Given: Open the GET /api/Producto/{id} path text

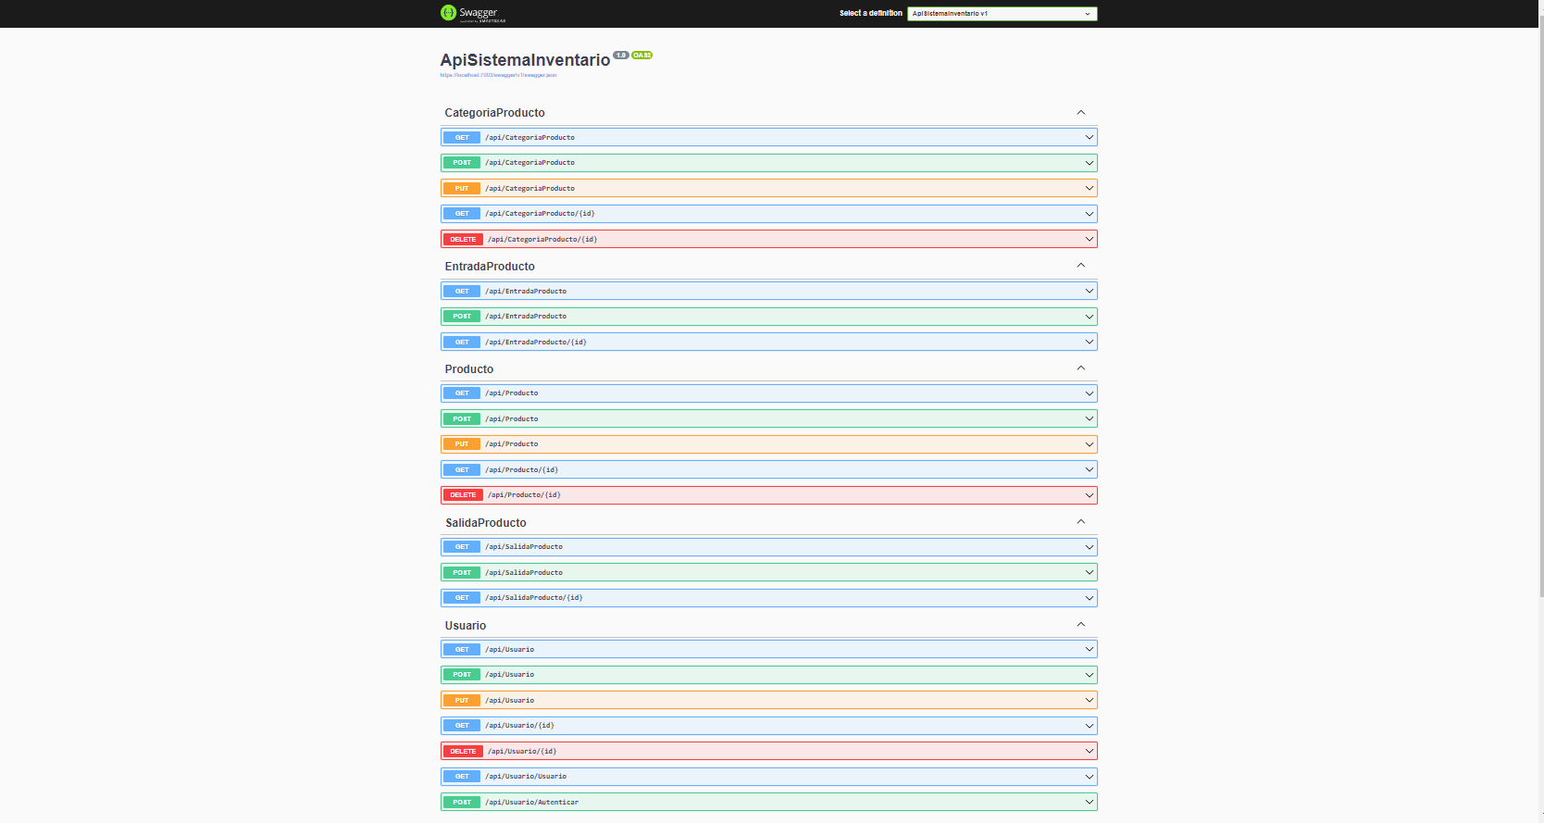Looking at the screenshot, I should [x=522, y=470].
